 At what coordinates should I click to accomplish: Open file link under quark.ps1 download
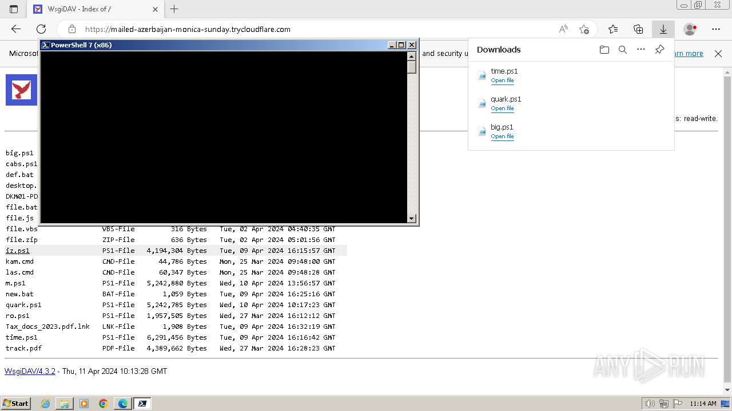(502, 108)
